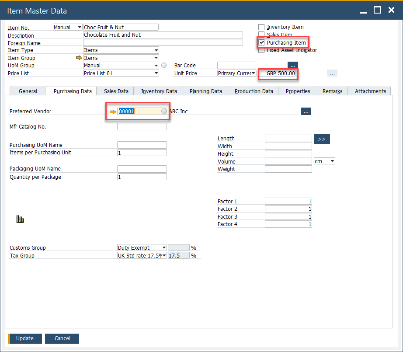
Task: Open the Item Type dropdown
Action: [x=156, y=50]
